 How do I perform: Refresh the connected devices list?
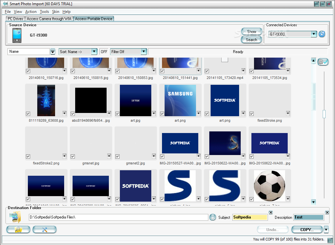(322, 34)
